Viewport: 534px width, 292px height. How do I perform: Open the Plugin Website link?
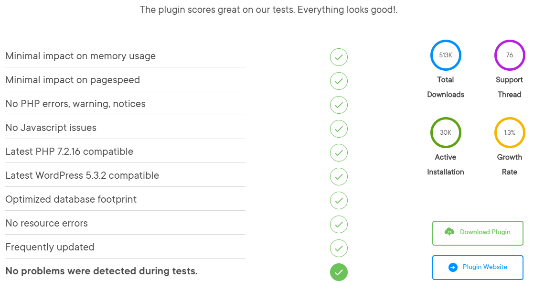pos(478,268)
